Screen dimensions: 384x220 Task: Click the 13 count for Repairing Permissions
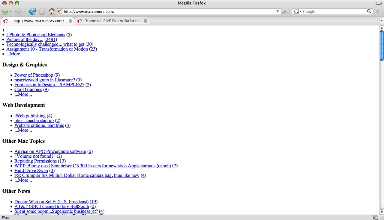[x=62, y=161]
